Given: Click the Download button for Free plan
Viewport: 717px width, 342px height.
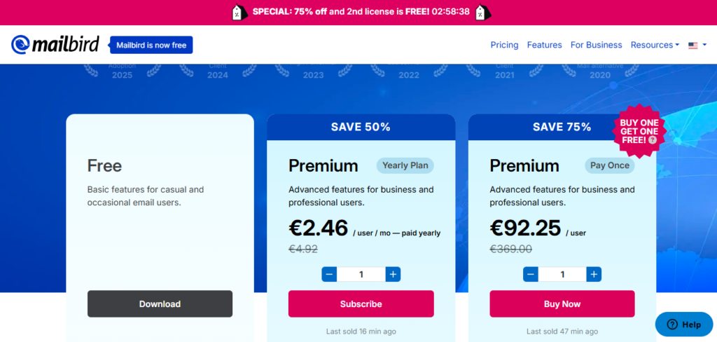Looking at the screenshot, I should point(160,304).
